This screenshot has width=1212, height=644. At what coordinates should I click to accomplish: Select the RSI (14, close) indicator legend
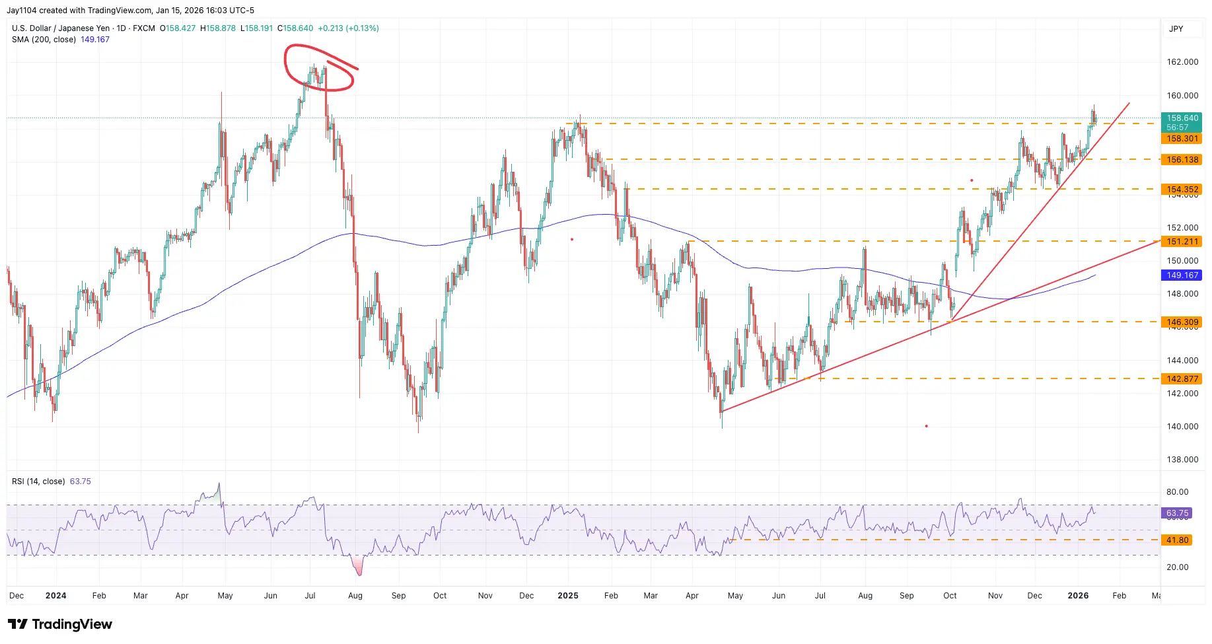(x=40, y=481)
